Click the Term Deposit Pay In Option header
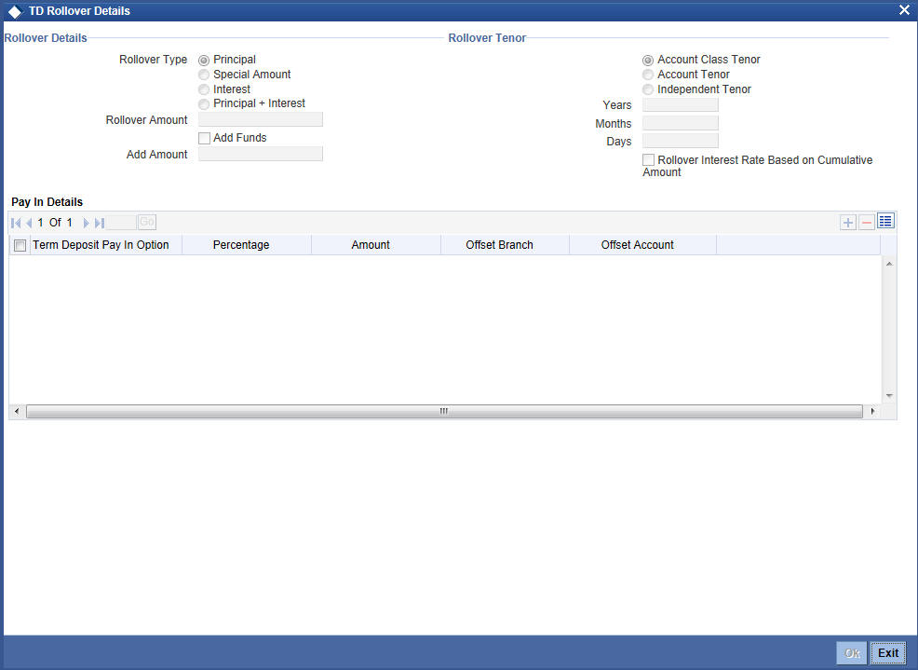Image resolution: width=918 pixels, height=670 pixels. click(x=101, y=245)
